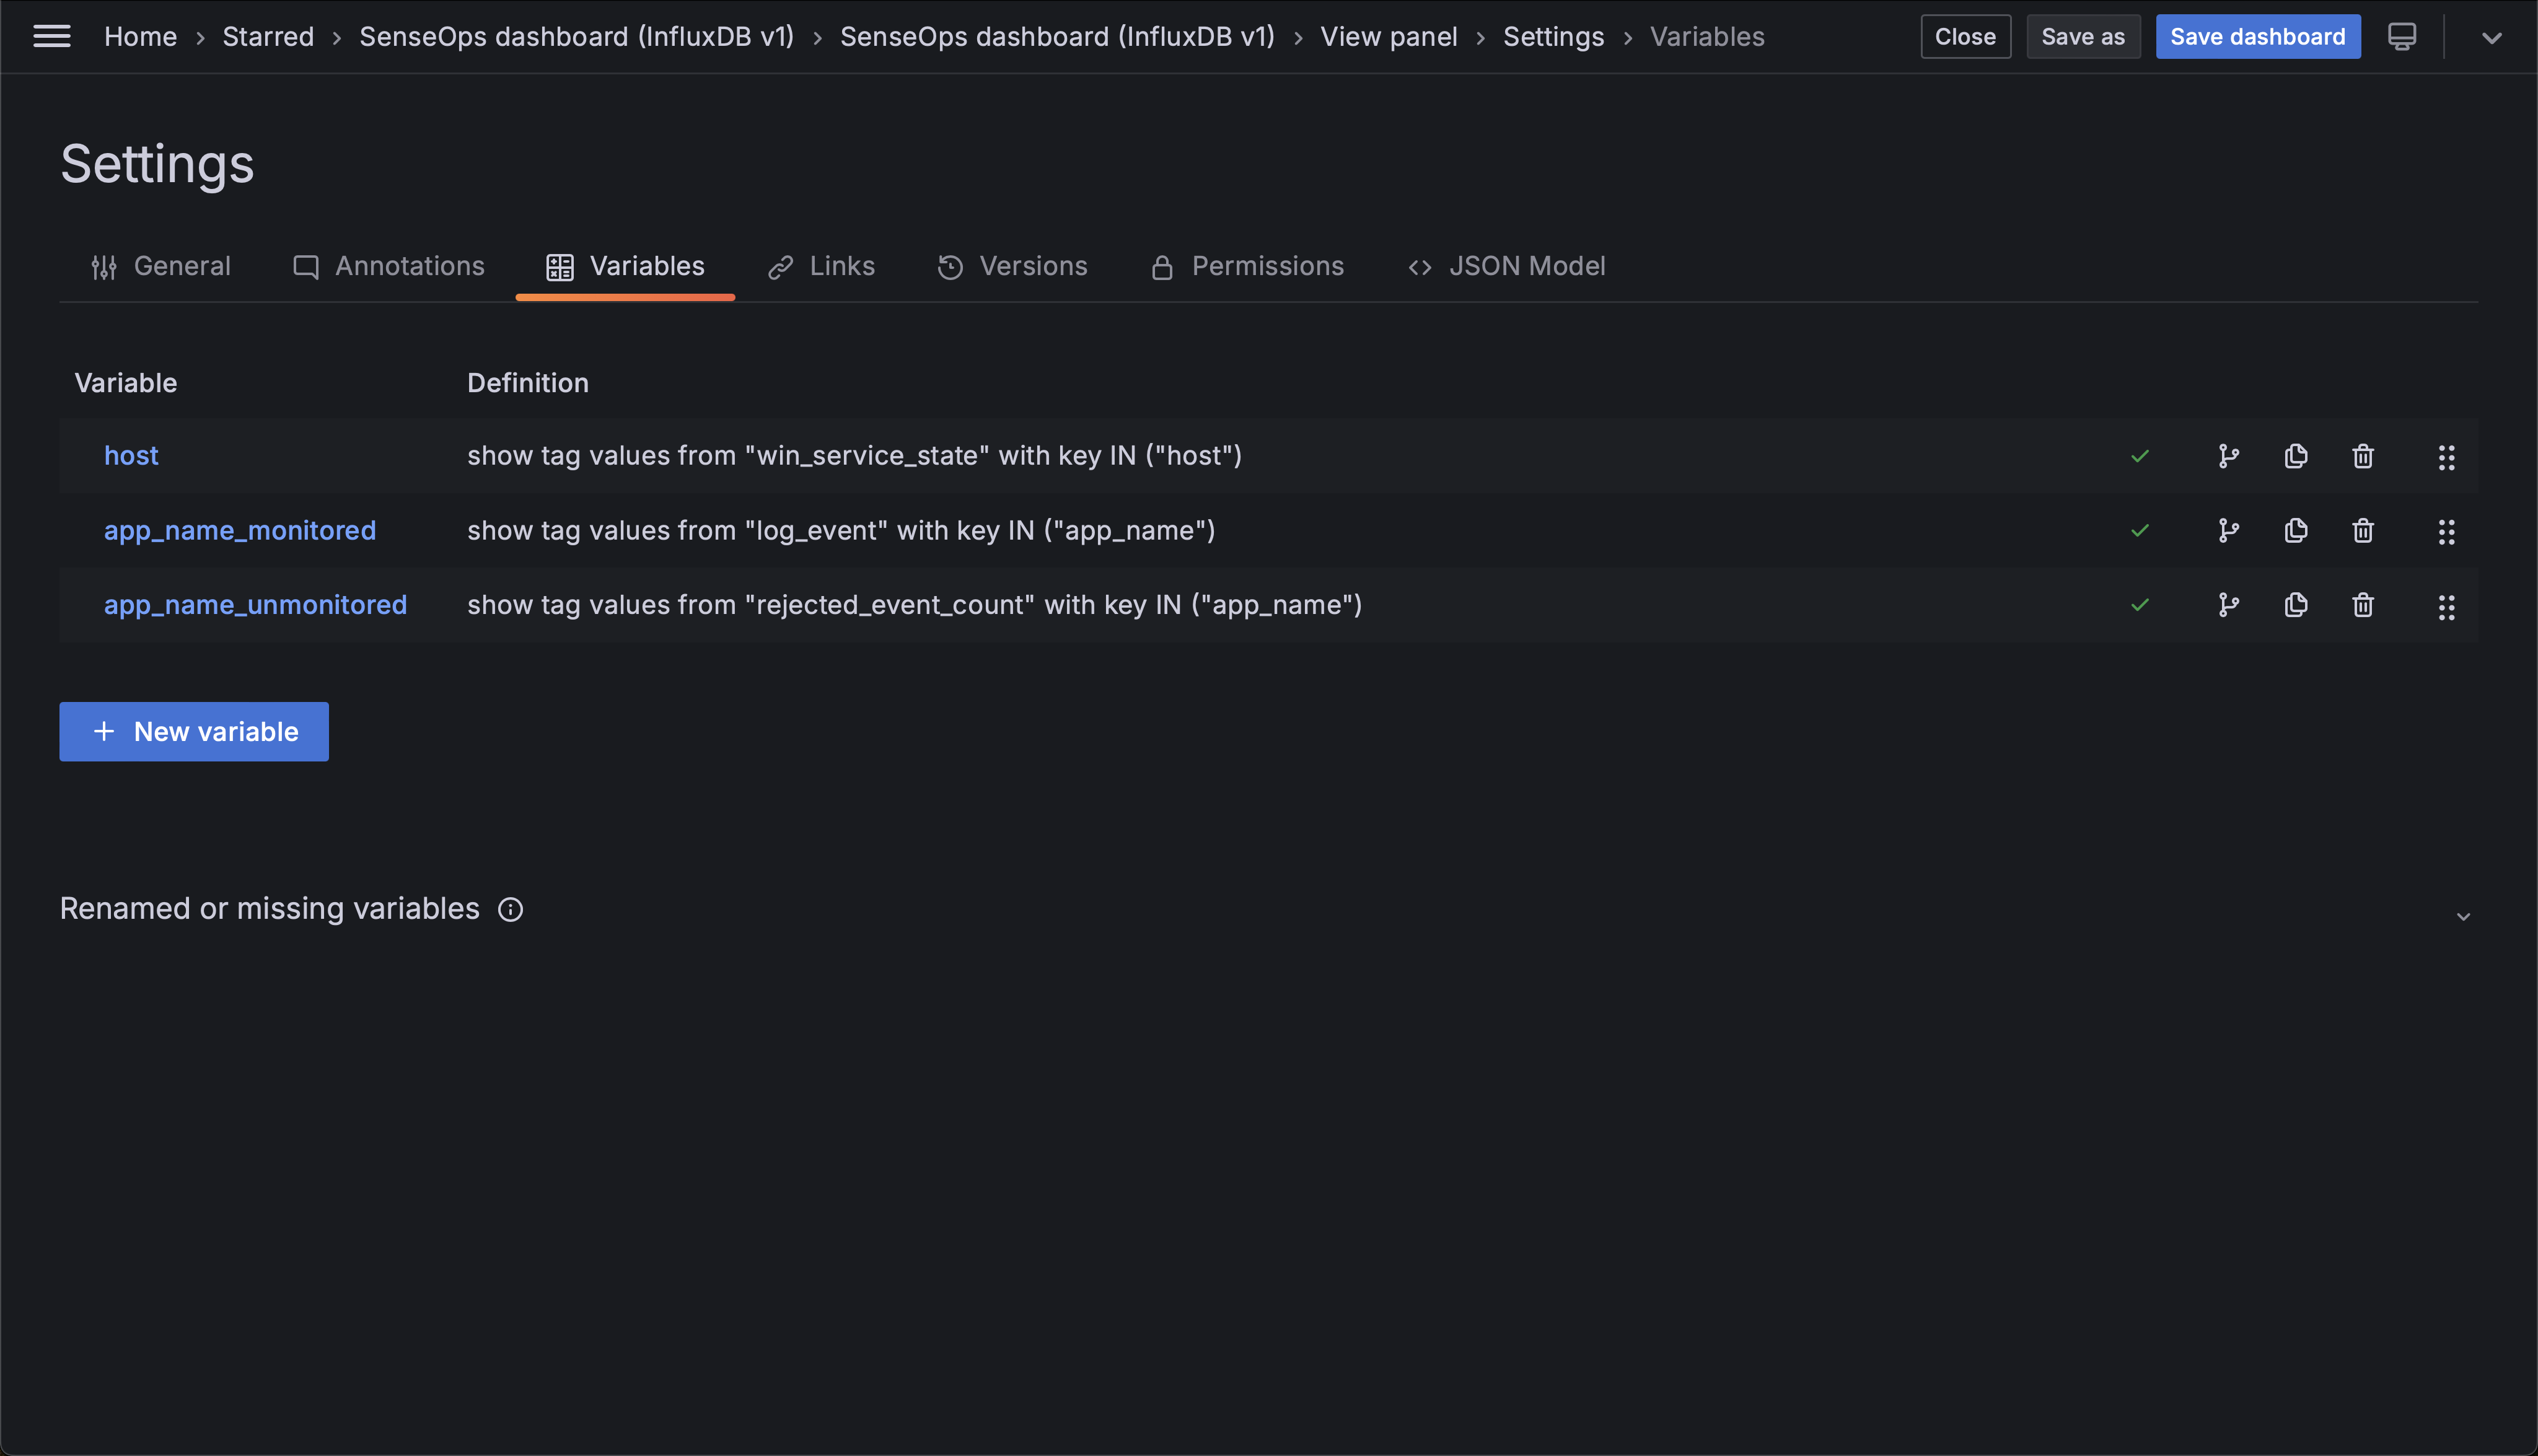Image resolution: width=2538 pixels, height=1456 pixels.
Task: Run the app_name_unmonitored variable query
Action: [x=2228, y=605]
